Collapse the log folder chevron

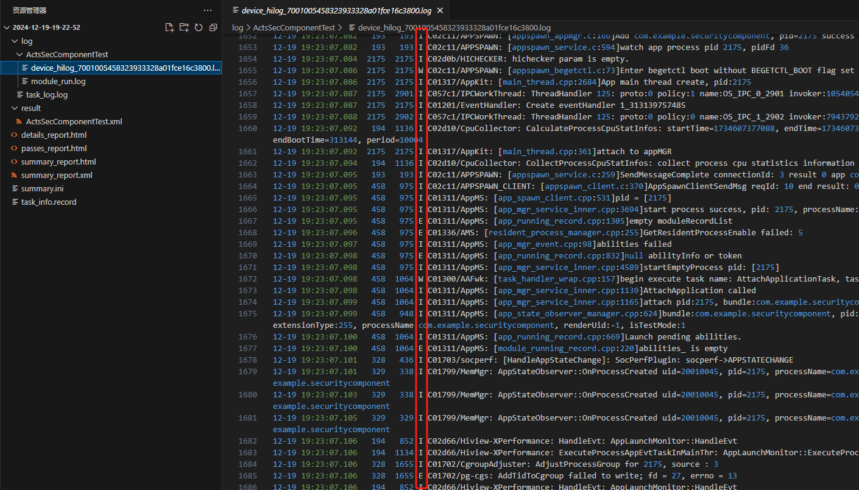tap(15, 41)
